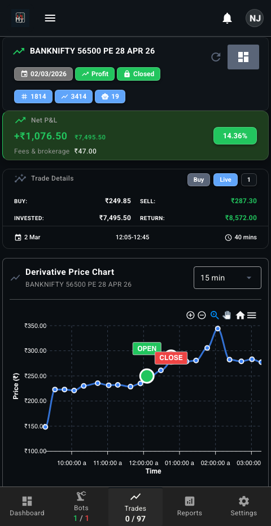Click the Net P&L label
The width and height of the screenshot is (271, 526).
coord(44,120)
